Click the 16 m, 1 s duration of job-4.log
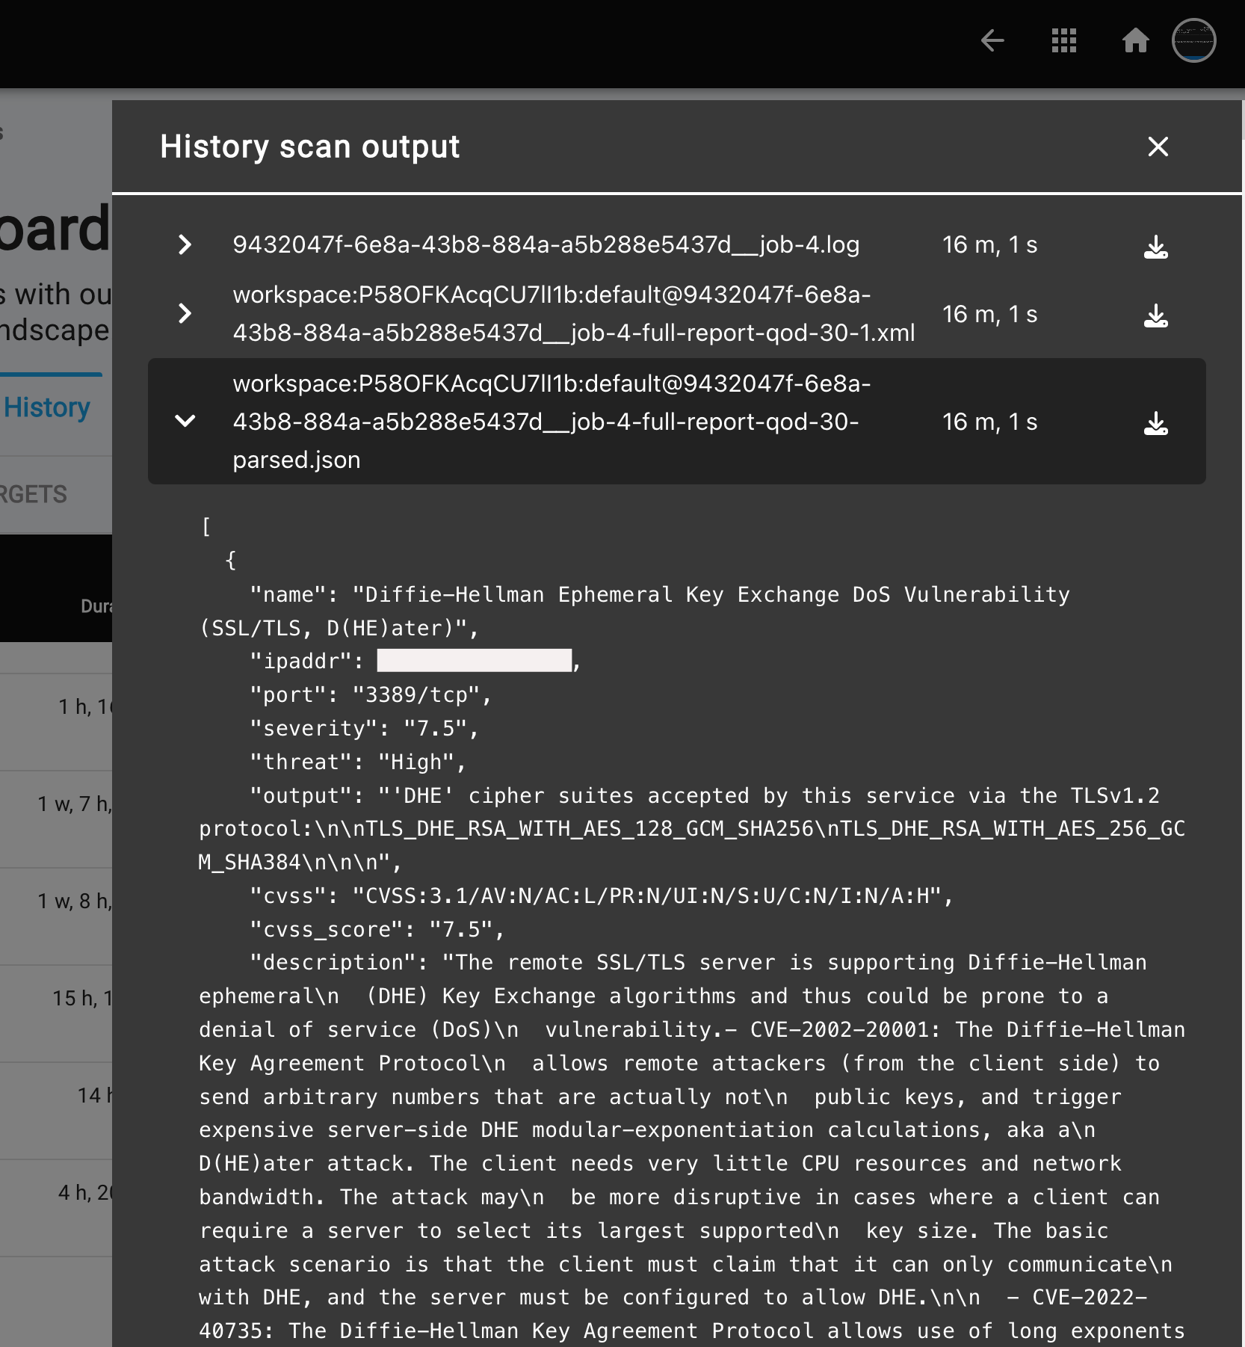The image size is (1245, 1347). click(x=989, y=244)
